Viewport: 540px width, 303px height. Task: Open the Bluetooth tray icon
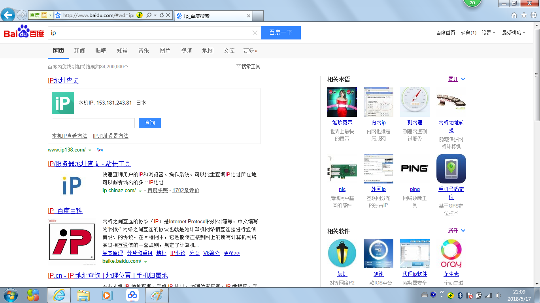click(x=460, y=295)
